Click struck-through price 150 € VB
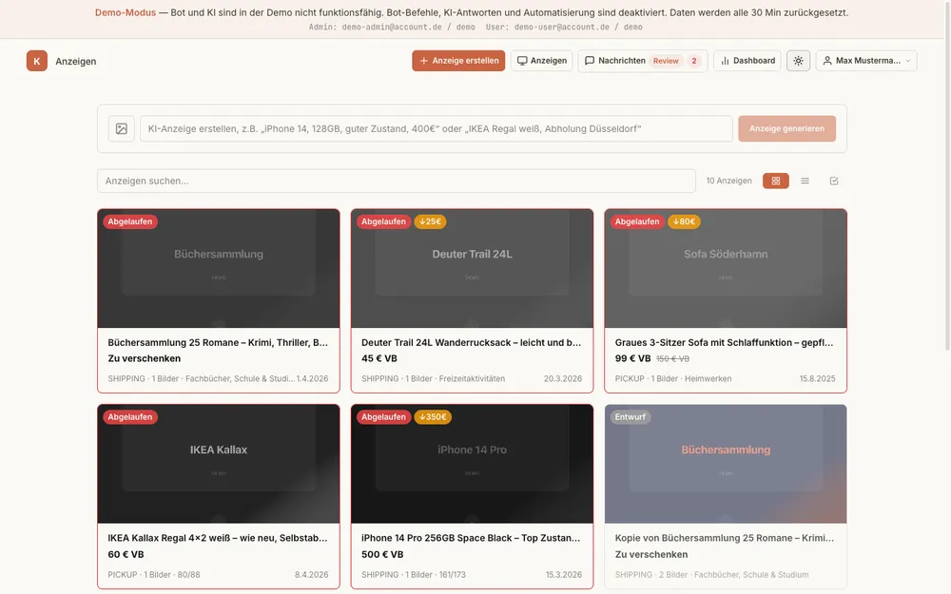 click(672, 359)
